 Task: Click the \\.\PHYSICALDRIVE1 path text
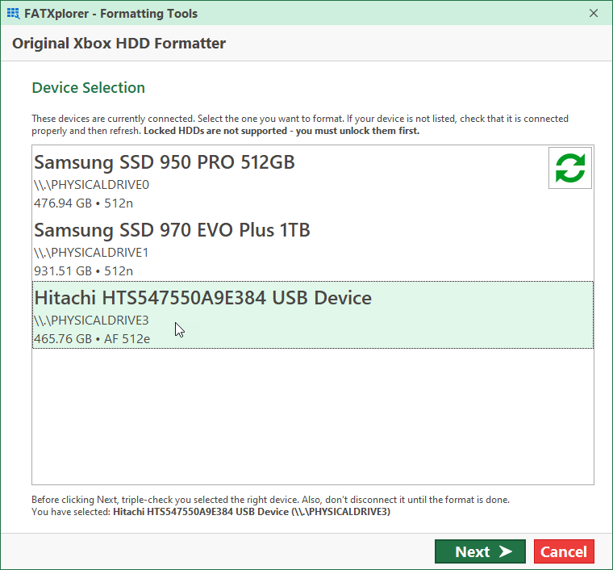(x=91, y=253)
